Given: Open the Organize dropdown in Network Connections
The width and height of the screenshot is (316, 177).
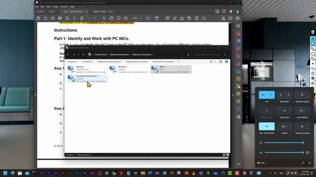Looking at the screenshot, I should point(73,61).
